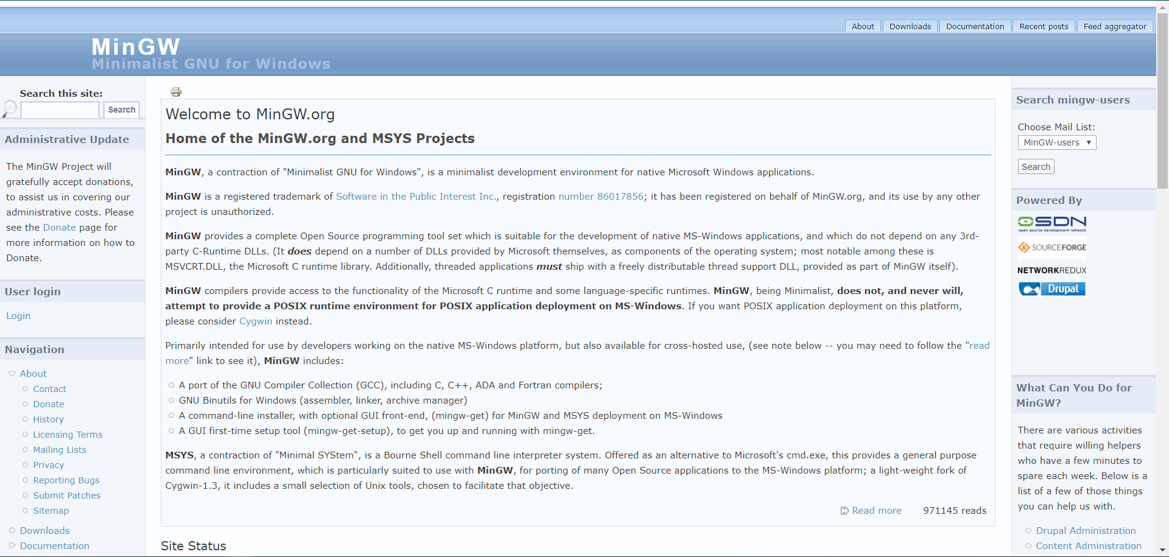Follow the Cygwin link
Screen dimensions: 1169x557
coord(255,321)
